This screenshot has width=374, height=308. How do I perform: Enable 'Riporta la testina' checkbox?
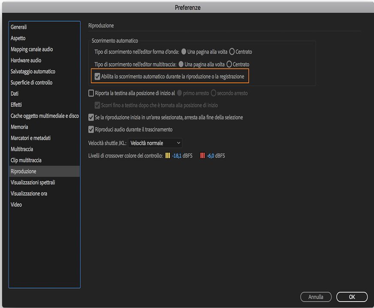91,93
